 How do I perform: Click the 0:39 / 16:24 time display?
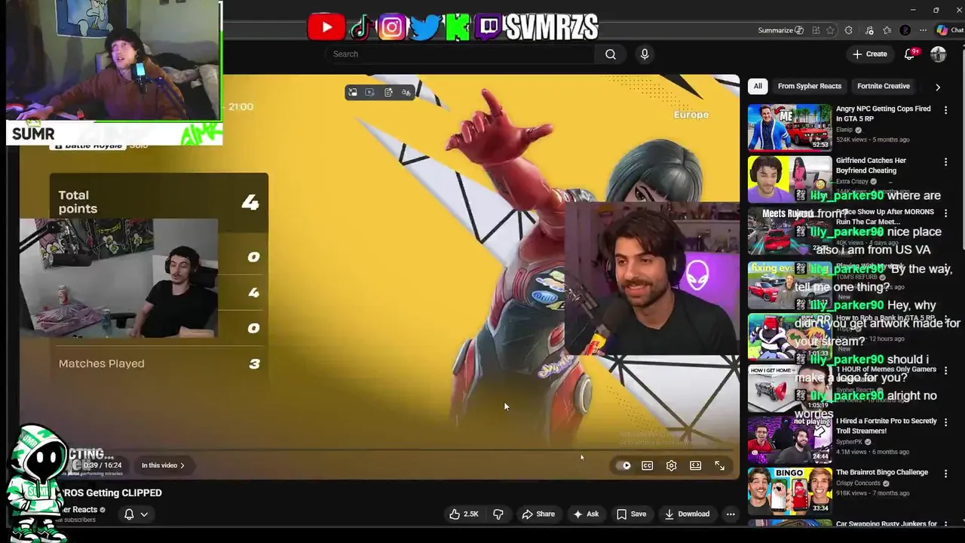tap(102, 465)
